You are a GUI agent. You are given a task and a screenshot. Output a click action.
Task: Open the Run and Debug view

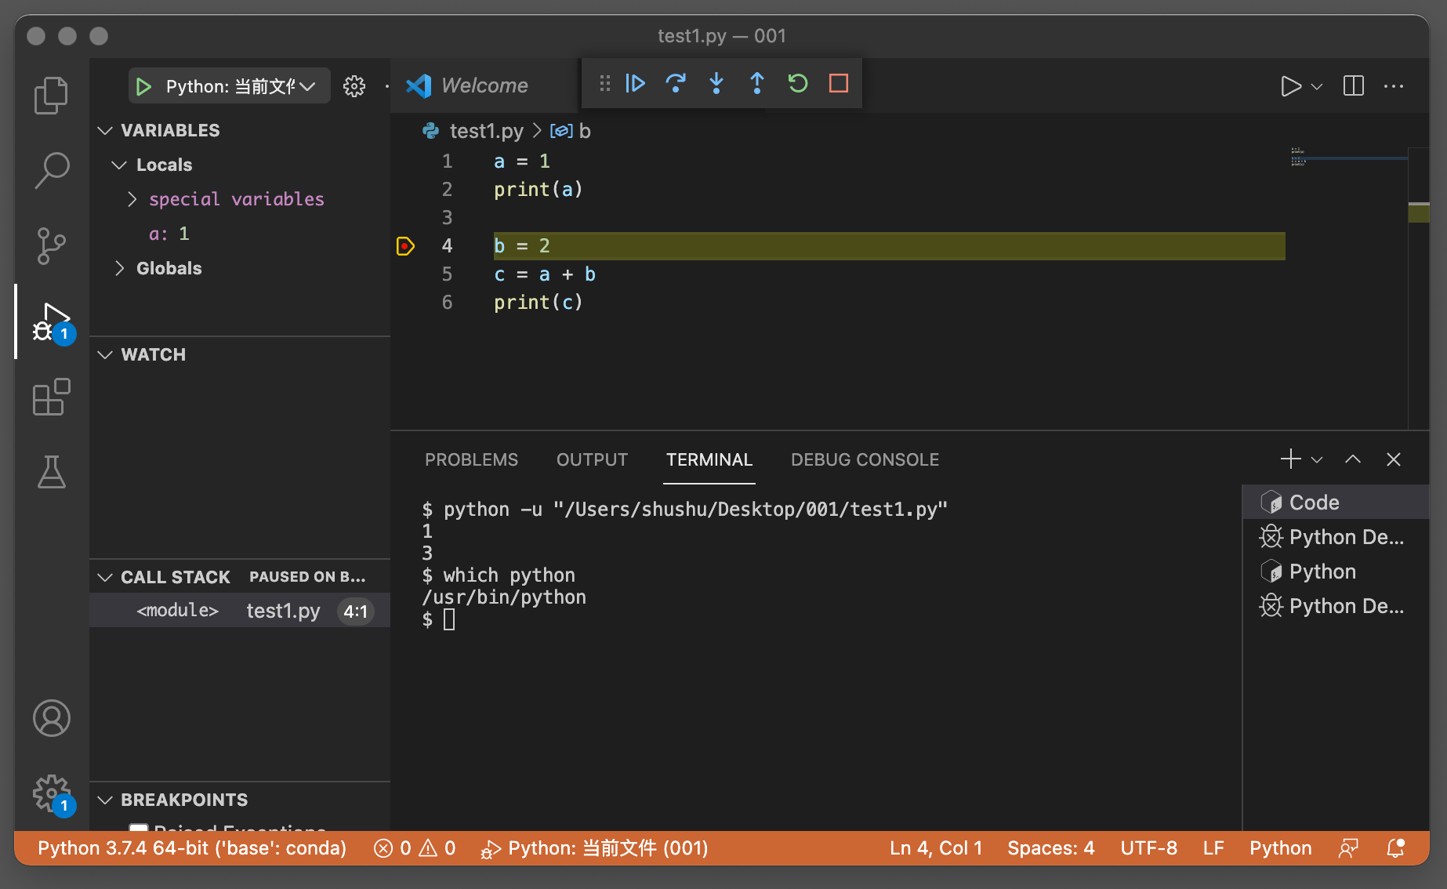pyautogui.click(x=52, y=321)
